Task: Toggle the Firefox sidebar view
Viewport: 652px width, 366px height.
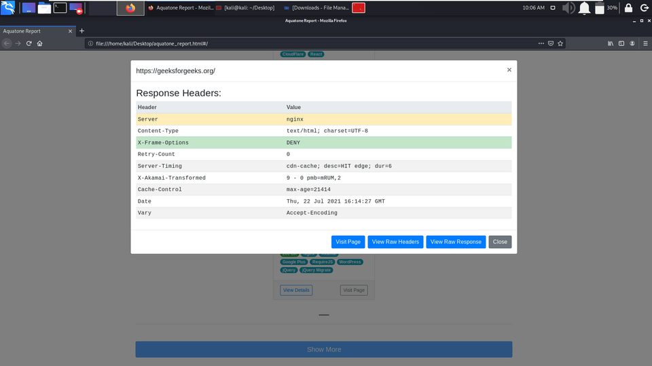Action: click(x=621, y=43)
